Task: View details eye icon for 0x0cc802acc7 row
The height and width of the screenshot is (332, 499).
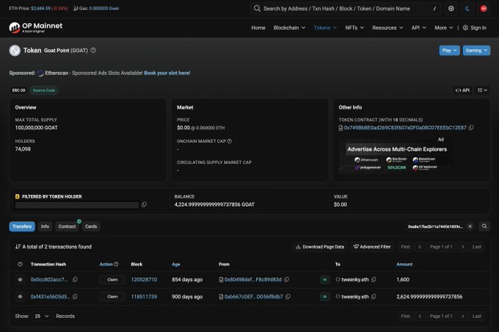Action: [x=20, y=279]
